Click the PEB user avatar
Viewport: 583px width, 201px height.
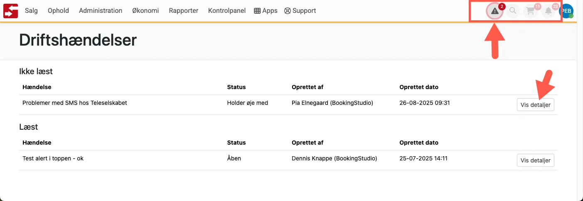coord(566,11)
